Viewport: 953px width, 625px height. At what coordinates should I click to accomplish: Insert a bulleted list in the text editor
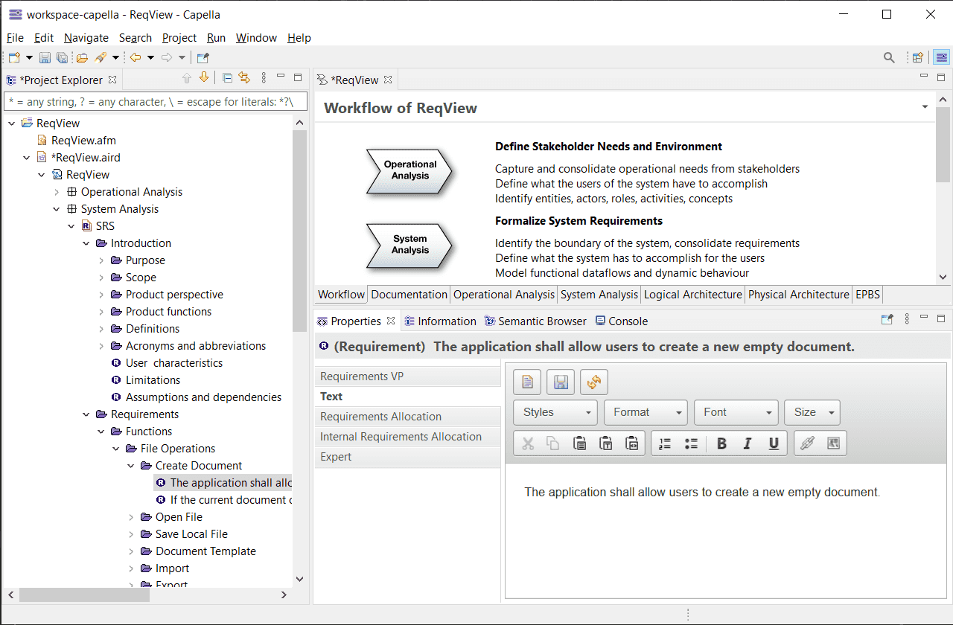click(x=691, y=443)
